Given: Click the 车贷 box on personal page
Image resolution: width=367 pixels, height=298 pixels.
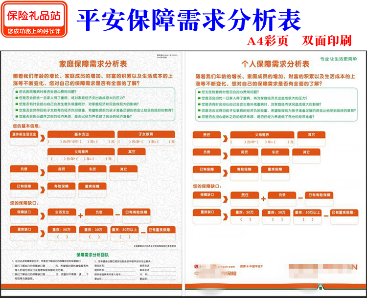Looking at the screenshot, I should tap(275, 156).
